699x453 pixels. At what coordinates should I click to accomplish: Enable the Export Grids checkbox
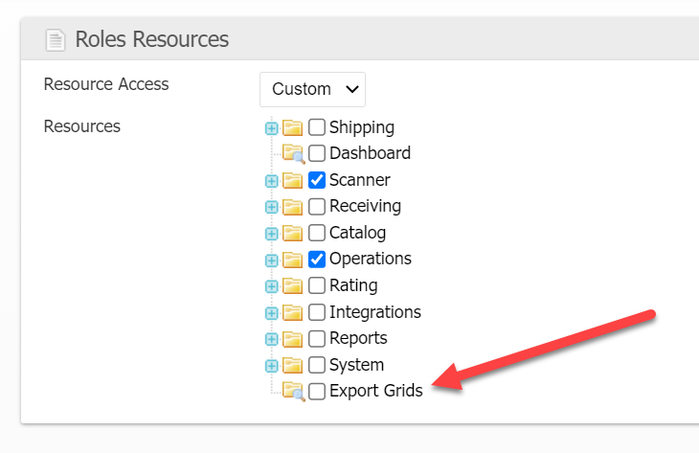[x=317, y=391]
